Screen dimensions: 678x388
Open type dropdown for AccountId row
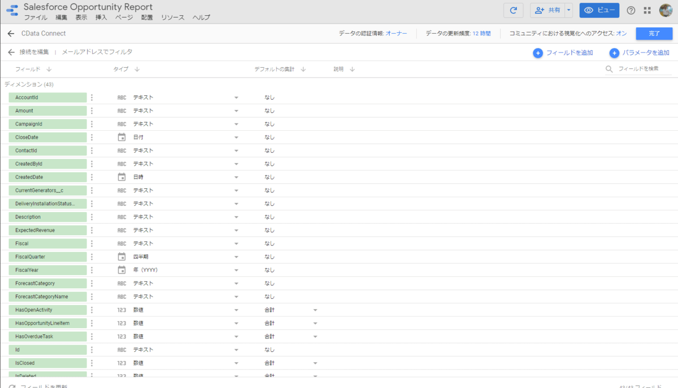click(x=236, y=98)
